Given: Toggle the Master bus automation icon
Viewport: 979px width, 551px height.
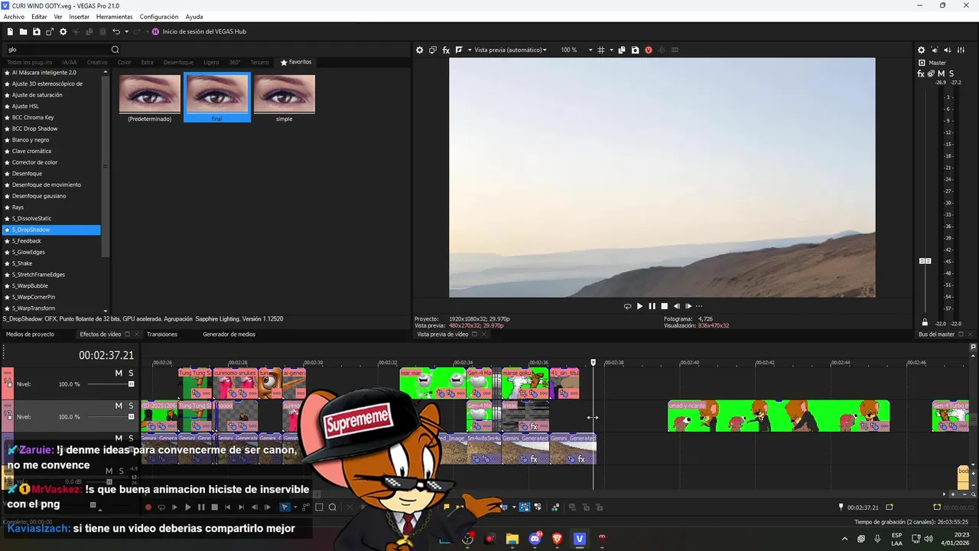Looking at the screenshot, I should tap(931, 73).
